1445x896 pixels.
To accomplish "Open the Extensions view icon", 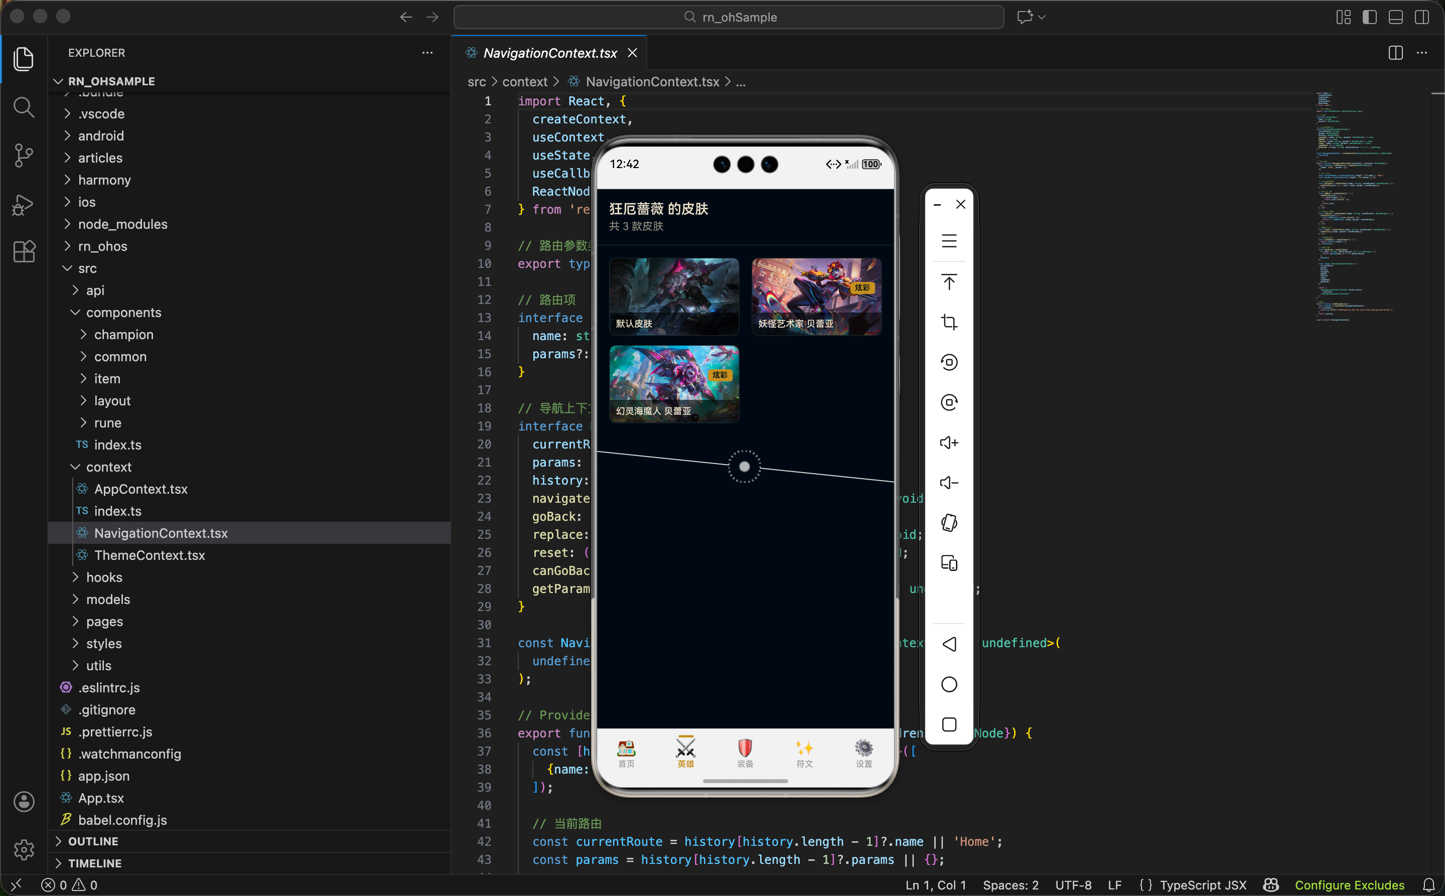I will 23,252.
